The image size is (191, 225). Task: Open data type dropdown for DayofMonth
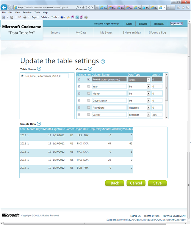pyautogui.click(x=148, y=101)
